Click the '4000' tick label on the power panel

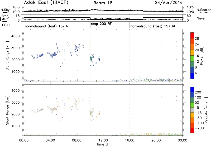point(15,36)
